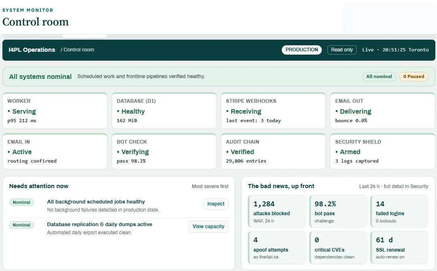
Task: Click the Read only badge
Action: pyautogui.click(x=342, y=50)
